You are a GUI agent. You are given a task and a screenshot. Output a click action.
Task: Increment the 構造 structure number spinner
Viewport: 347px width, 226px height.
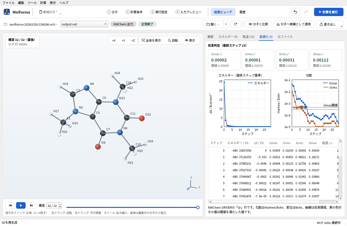point(60,204)
